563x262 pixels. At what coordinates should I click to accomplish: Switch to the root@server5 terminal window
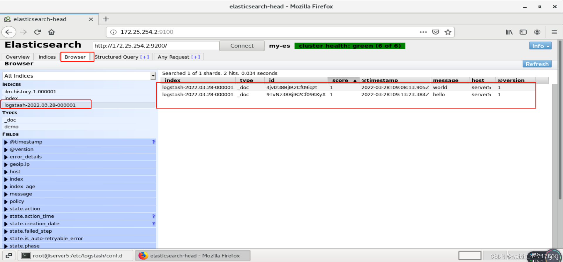pyautogui.click(x=76, y=256)
